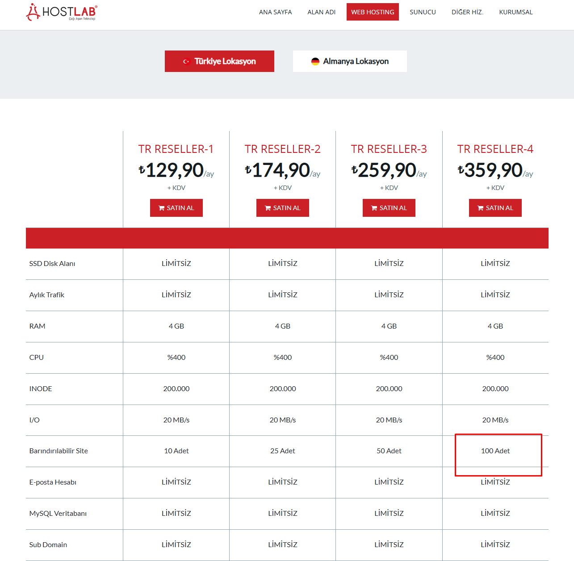Image resolution: width=574 pixels, height=561 pixels.
Task: Select the WEB HOSTING menu item
Action: (373, 12)
